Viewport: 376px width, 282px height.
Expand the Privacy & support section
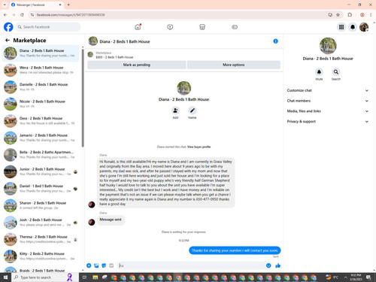point(328,121)
